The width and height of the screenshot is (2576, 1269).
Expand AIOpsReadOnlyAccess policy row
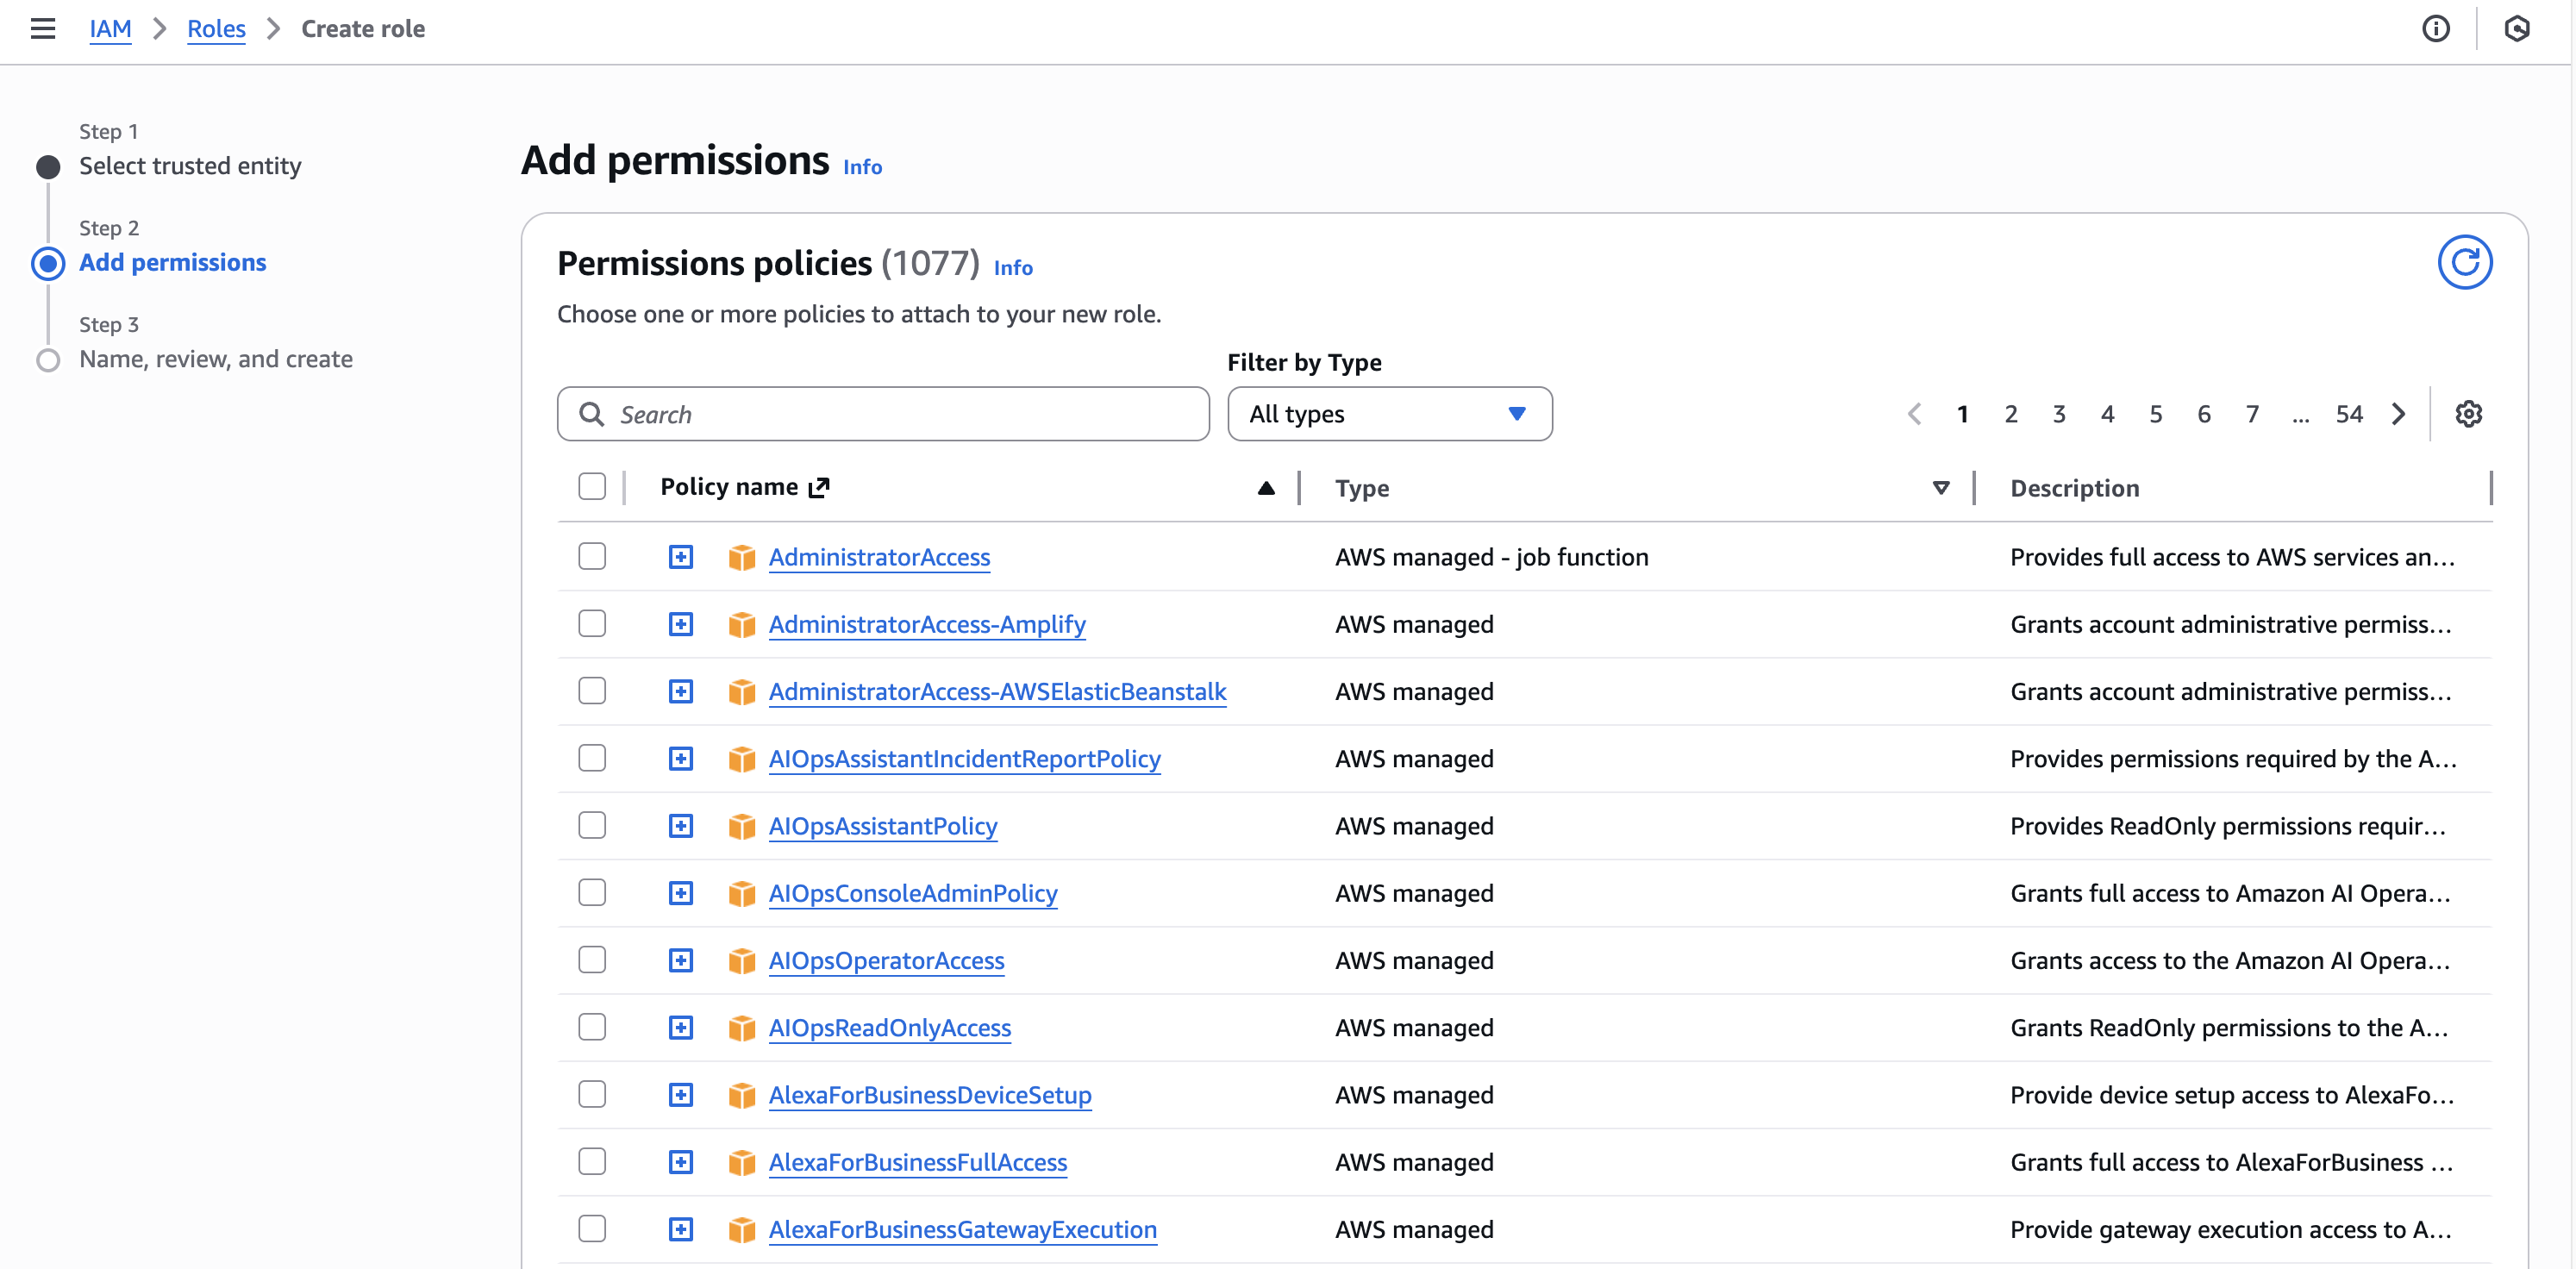[x=681, y=1028]
